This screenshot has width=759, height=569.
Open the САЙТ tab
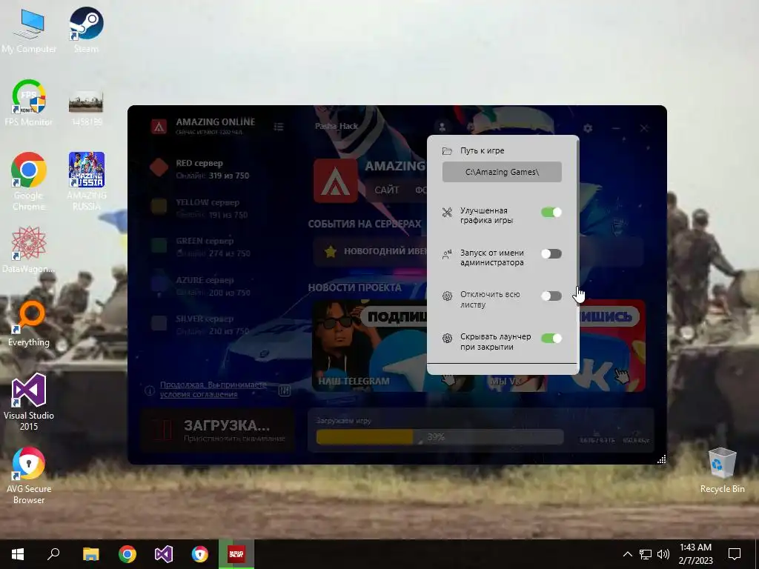[x=386, y=190]
